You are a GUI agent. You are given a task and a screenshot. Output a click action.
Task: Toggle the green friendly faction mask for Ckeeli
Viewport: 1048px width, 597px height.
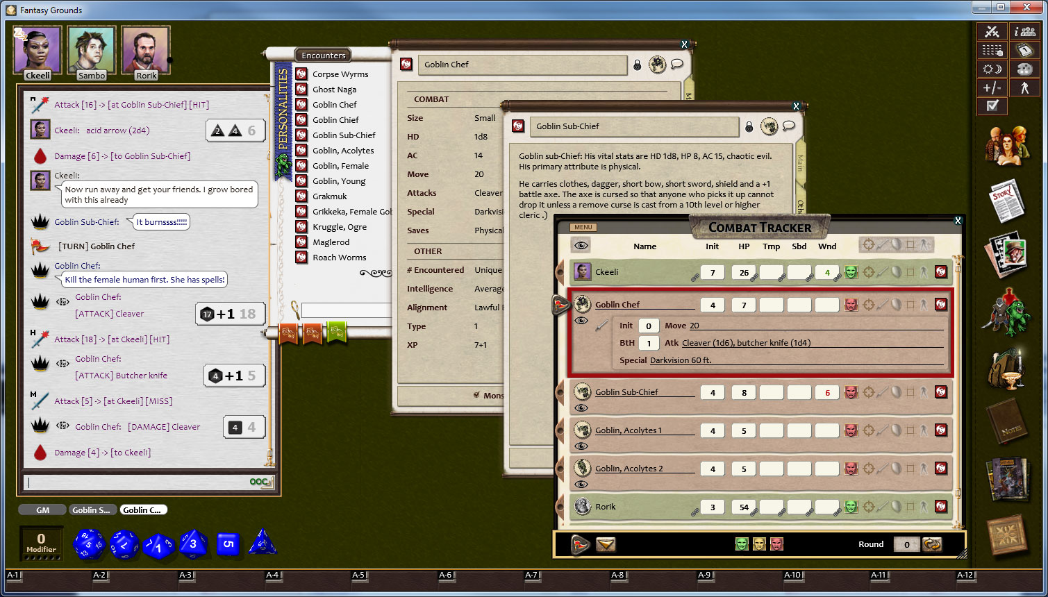pyautogui.click(x=851, y=272)
